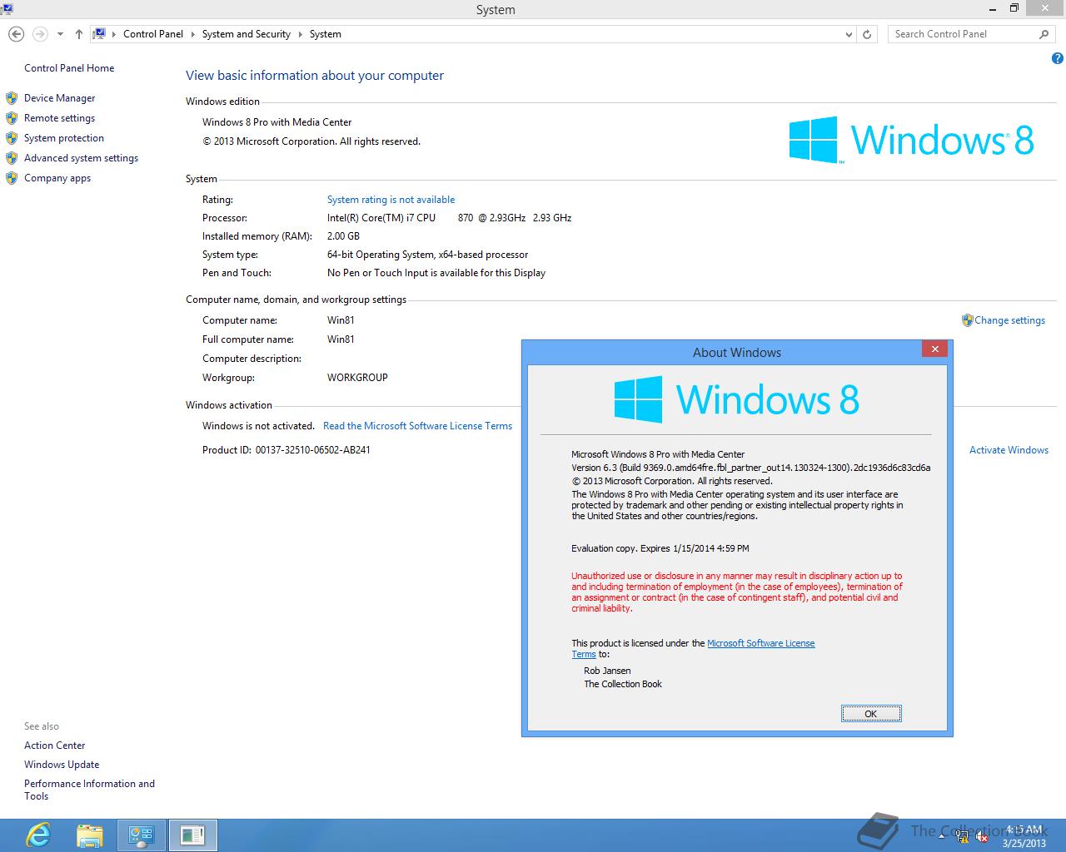The height and width of the screenshot is (852, 1066).
Task: Go up one level with Up arrow
Action: [x=78, y=34]
